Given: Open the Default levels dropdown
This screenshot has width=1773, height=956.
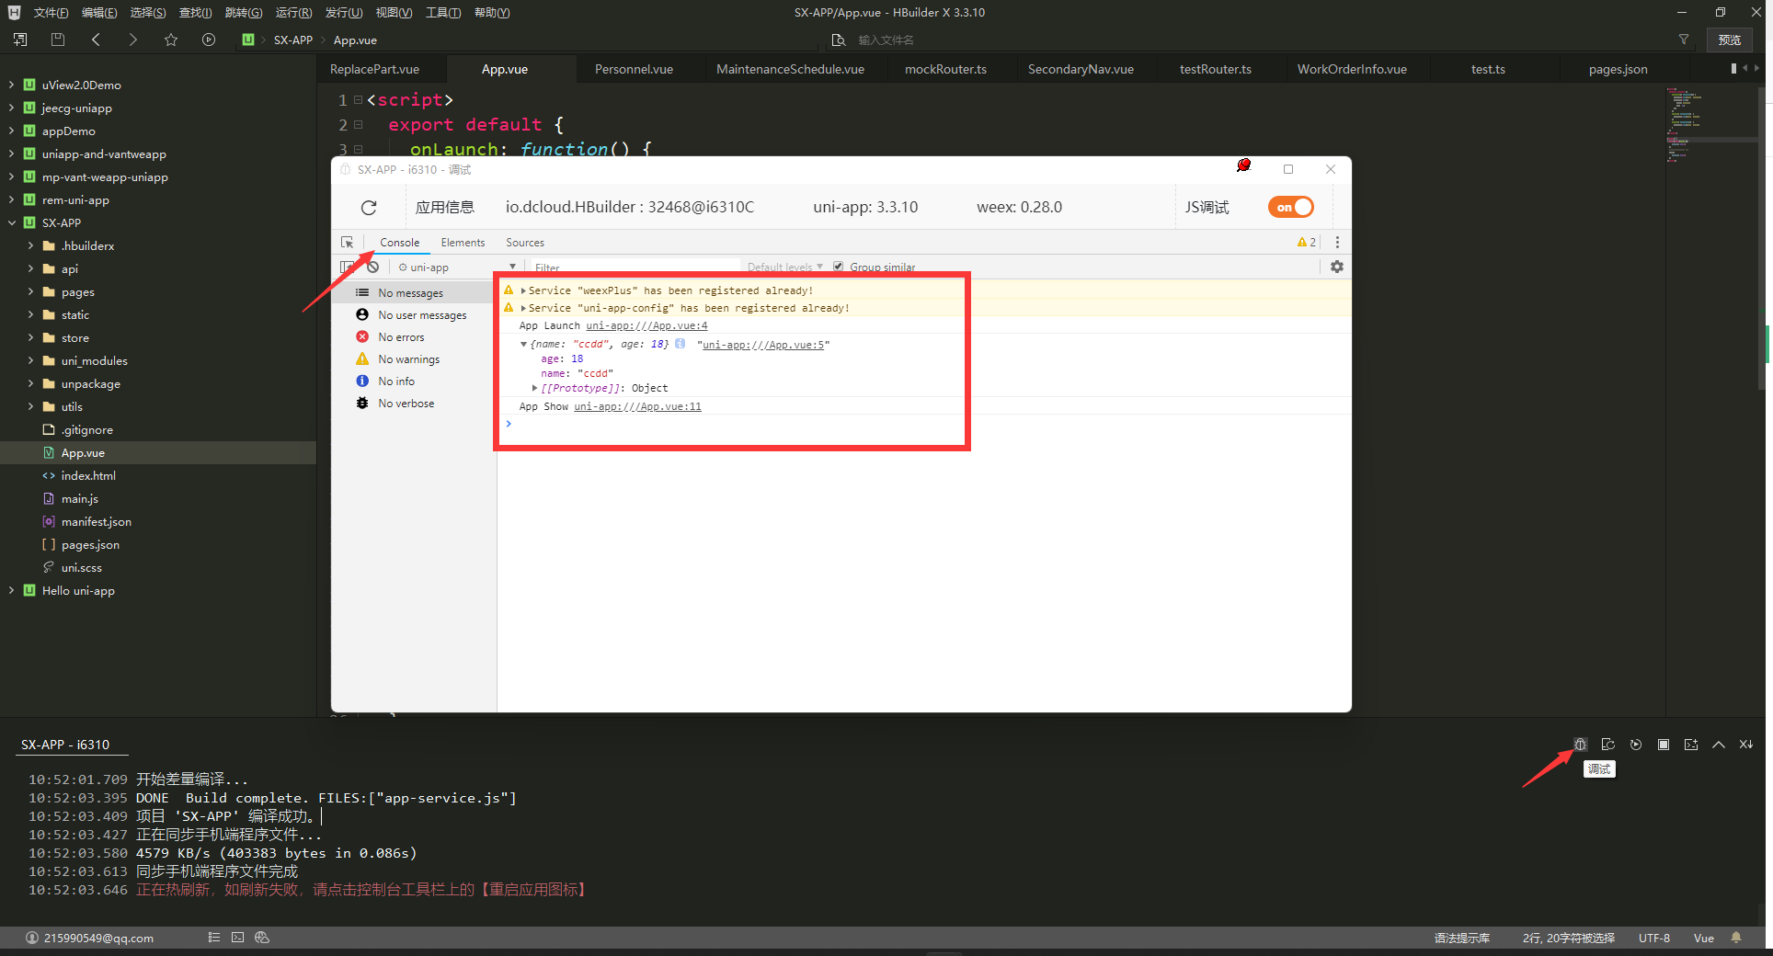Looking at the screenshot, I should pyautogui.click(x=784, y=267).
